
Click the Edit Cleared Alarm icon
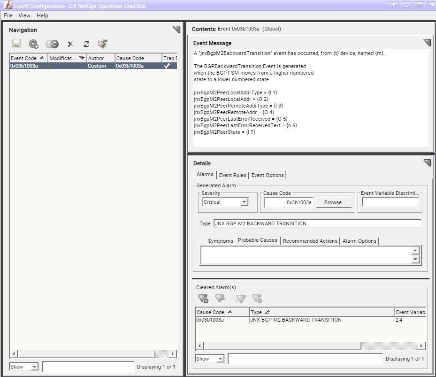tap(220, 299)
